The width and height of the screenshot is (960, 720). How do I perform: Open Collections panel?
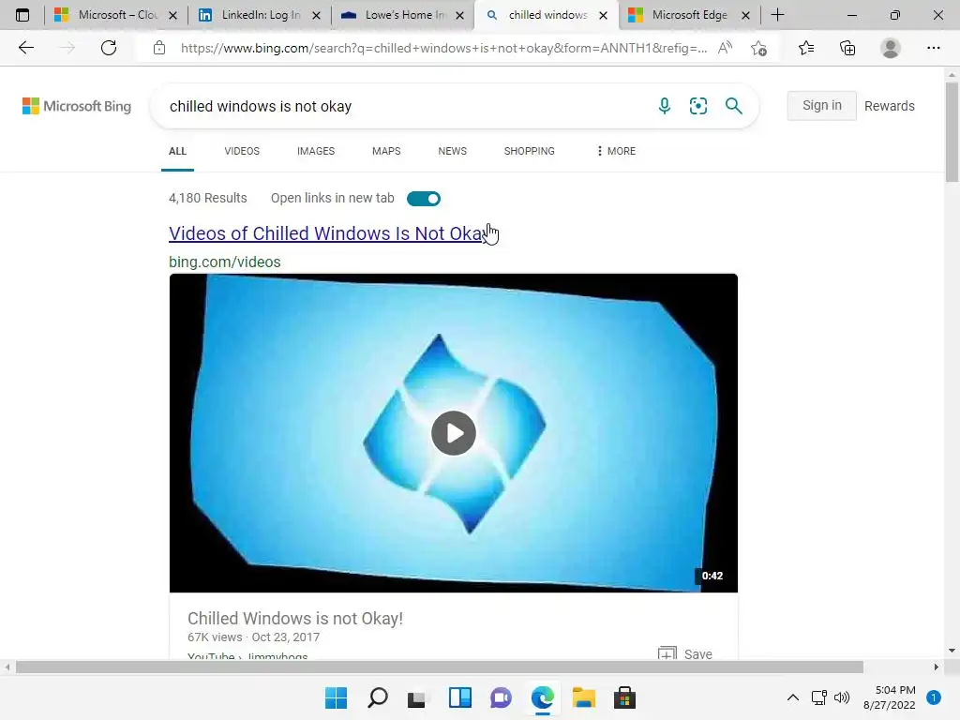click(x=847, y=48)
